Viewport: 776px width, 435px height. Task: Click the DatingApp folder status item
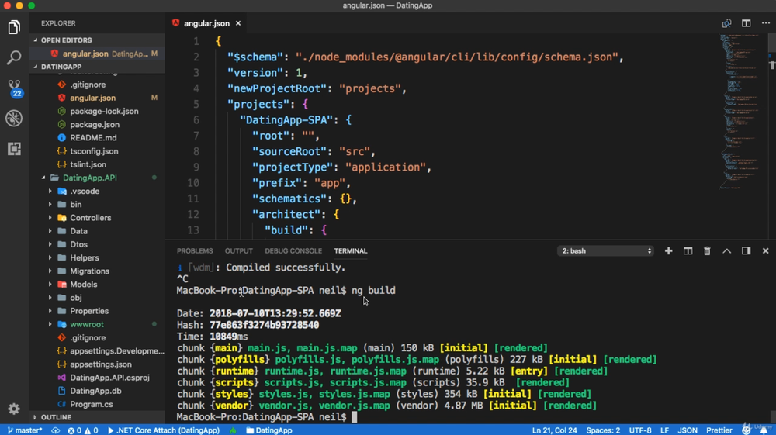click(269, 430)
